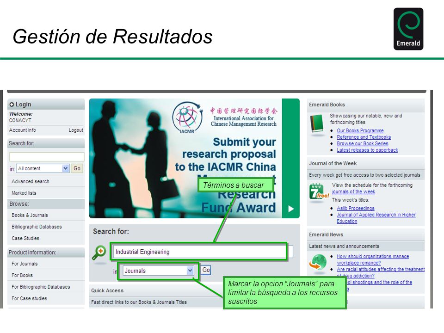Browse Case Studies
This screenshot has height=333, width=444.
(x=25, y=239)
